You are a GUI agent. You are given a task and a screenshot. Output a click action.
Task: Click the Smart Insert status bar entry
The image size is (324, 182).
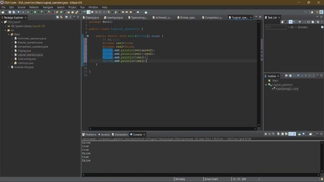(x=211, y=179)
